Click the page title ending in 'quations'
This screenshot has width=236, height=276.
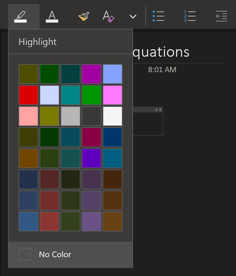point(161,52)
